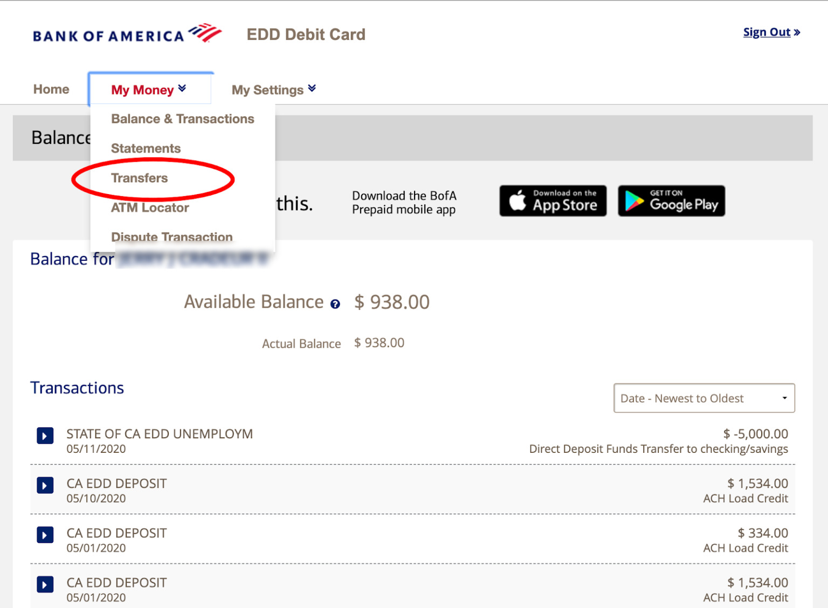Click the Download the BofA Prepaid mobile app text

404,202
